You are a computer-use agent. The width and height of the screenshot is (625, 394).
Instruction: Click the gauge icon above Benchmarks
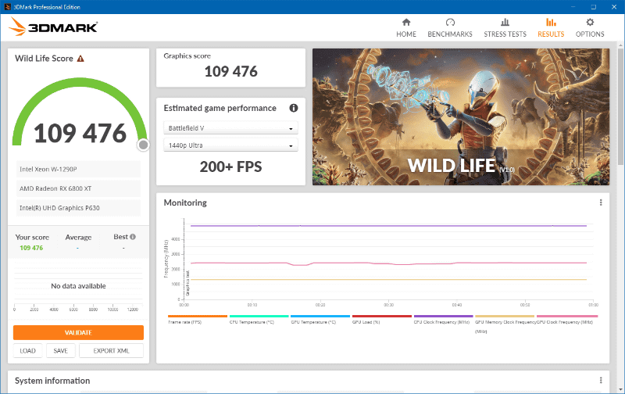click(x=450, y=23)
